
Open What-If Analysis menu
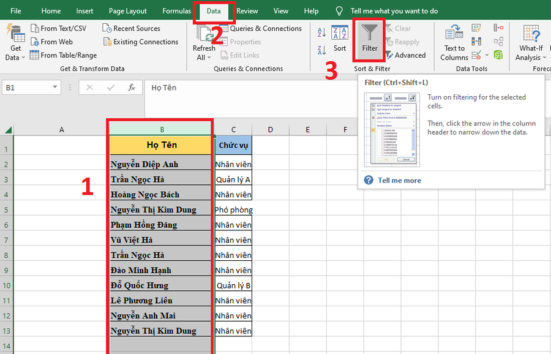pyautogui.click(x=531, y=42)
